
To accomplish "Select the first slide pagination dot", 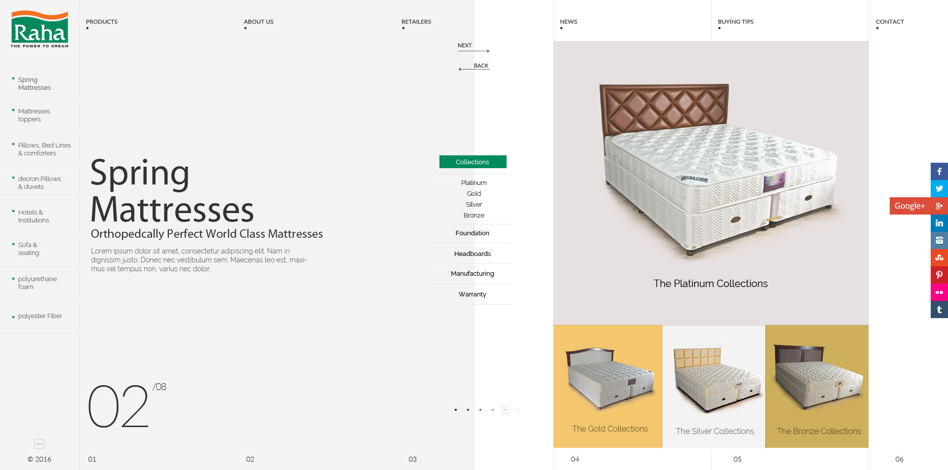I will pos(456,410).
